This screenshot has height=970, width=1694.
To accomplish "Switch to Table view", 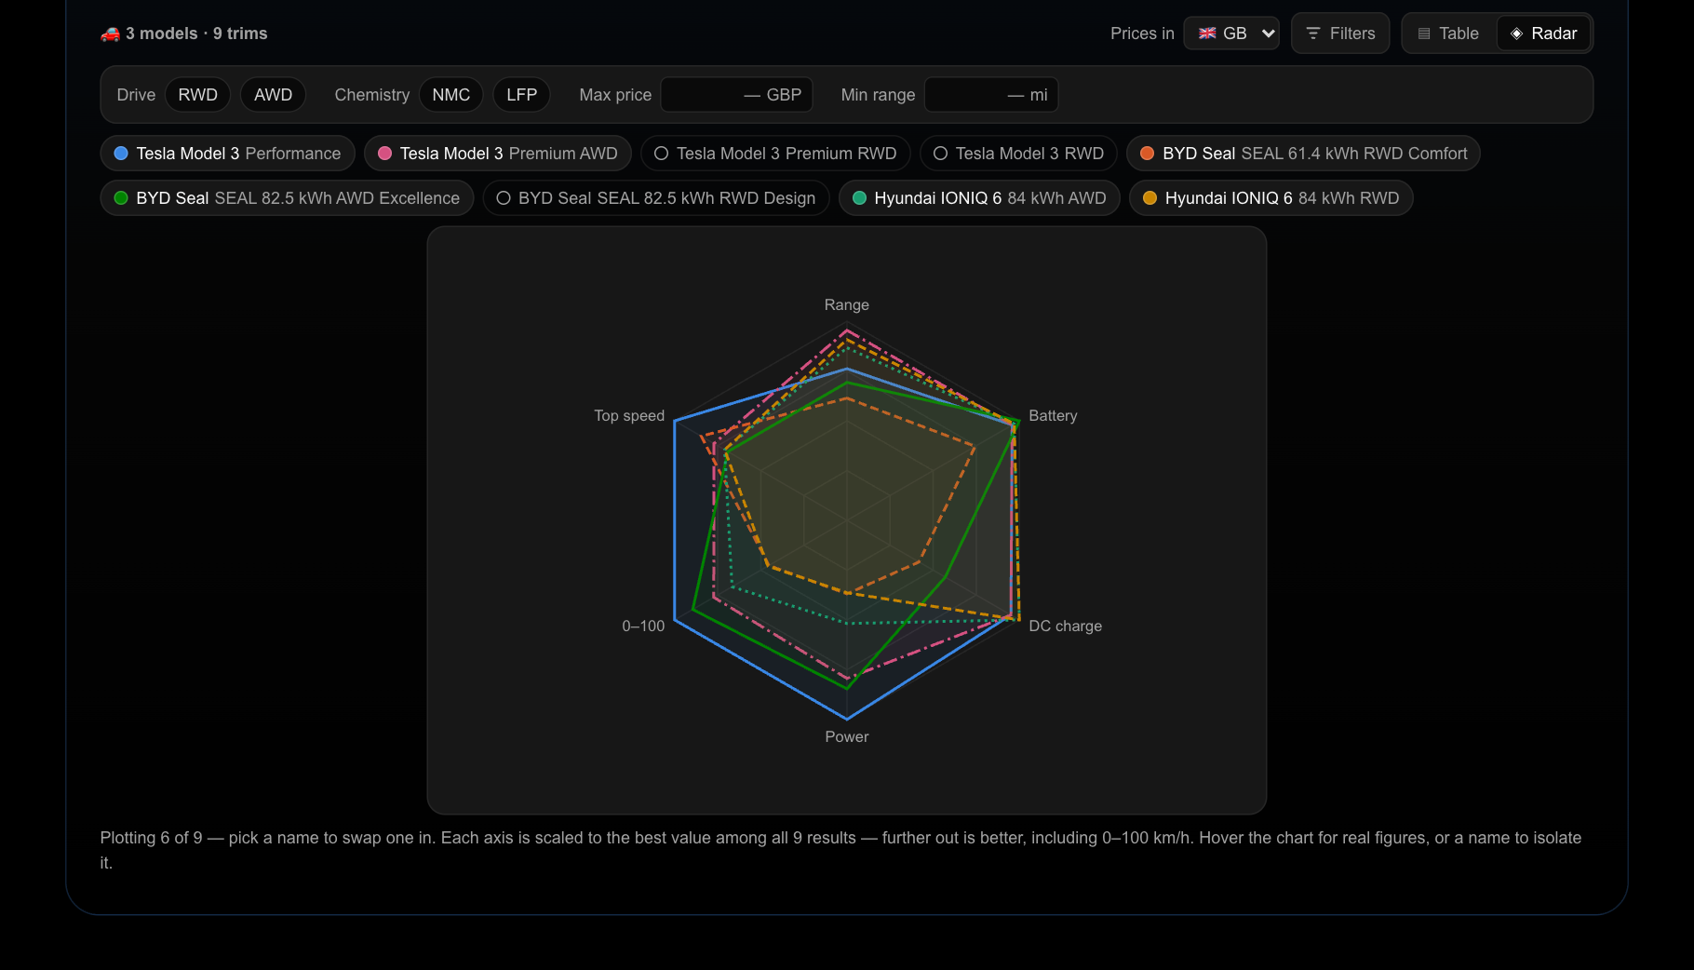I will (1449, 34).
